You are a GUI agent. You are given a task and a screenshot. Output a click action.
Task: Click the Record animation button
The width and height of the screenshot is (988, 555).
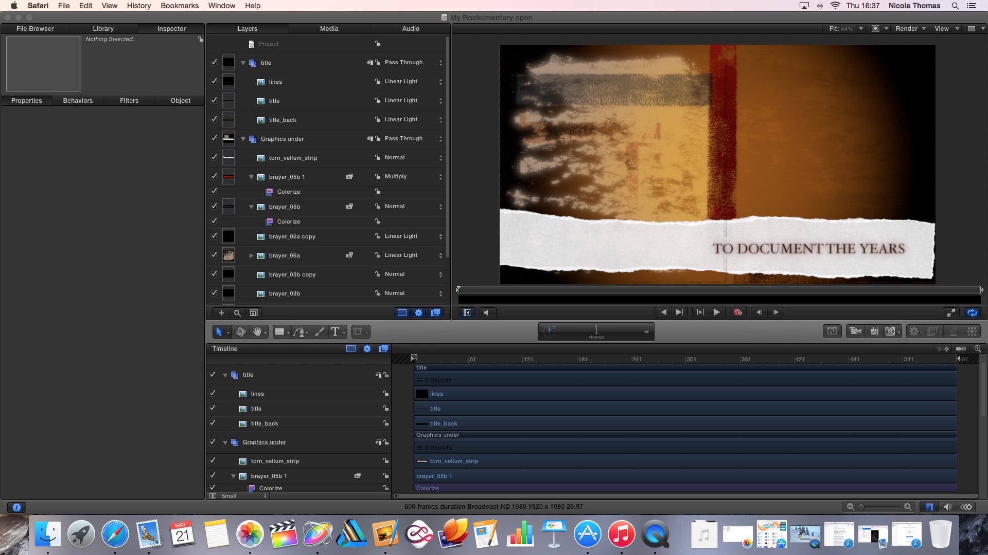pyautogui.click(x=737, y=312)
